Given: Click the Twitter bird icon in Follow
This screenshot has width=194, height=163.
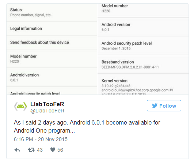Looking at the screenshot, I should click(155, 106).
